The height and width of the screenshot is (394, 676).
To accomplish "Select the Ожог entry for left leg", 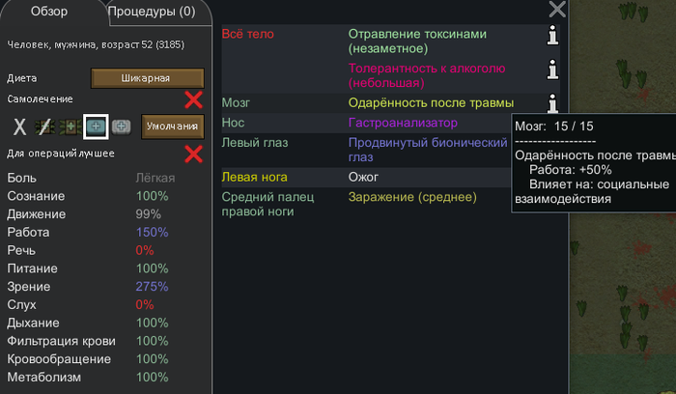I will pyautogui.click(x=364, y=178).
